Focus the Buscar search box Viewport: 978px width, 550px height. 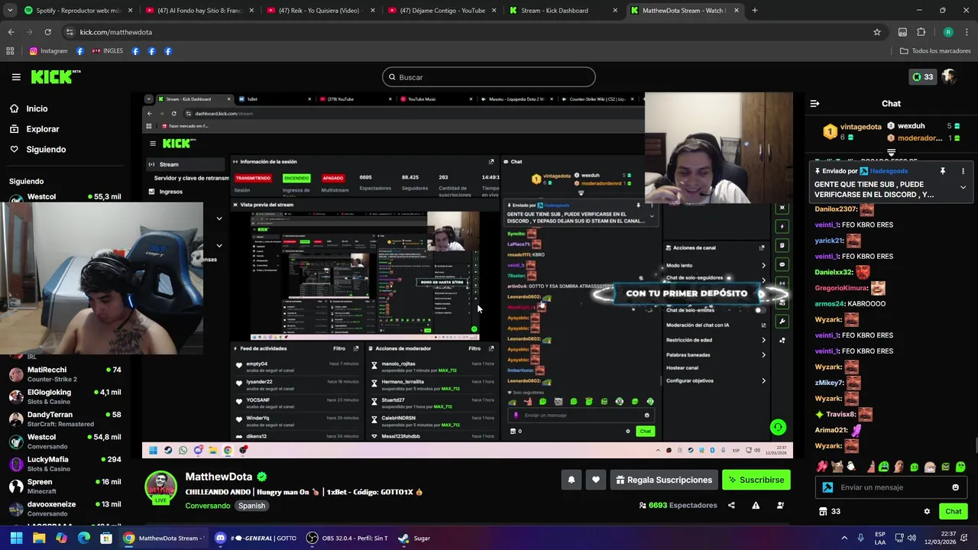coord(489,77)
